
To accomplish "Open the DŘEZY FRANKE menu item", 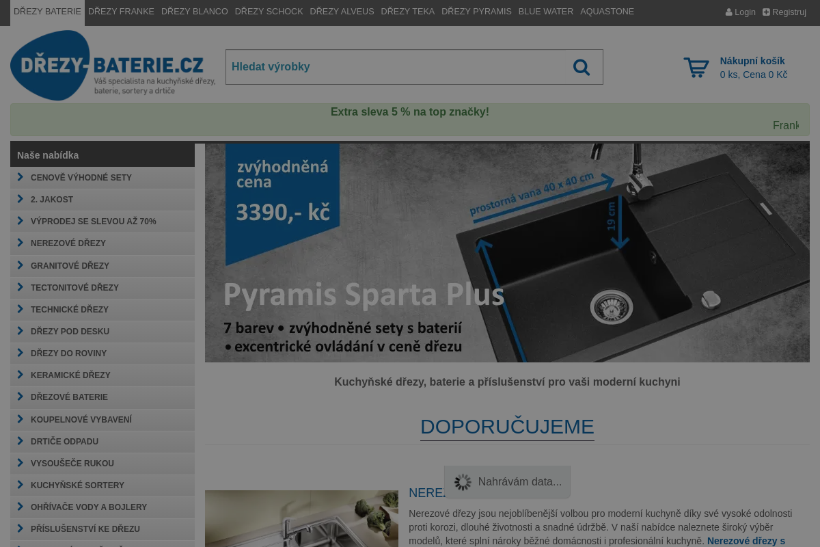I will pyautogui.click(x=121, y=12).
